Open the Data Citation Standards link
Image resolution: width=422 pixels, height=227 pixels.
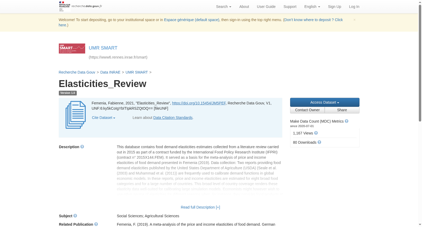click(173, 118)
